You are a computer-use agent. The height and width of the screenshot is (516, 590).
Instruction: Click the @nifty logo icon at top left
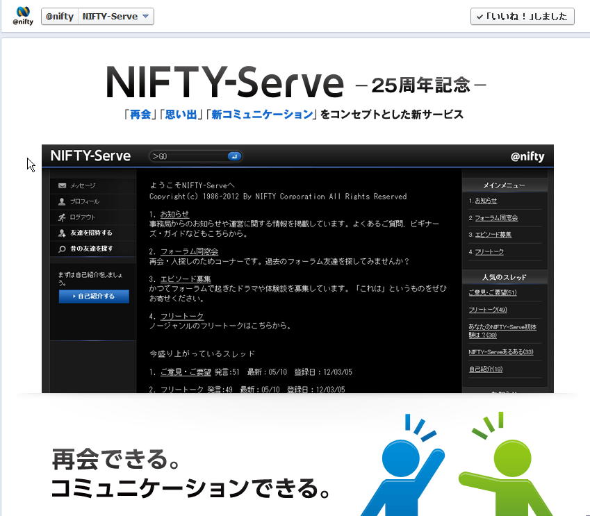(x=23, y=16)
